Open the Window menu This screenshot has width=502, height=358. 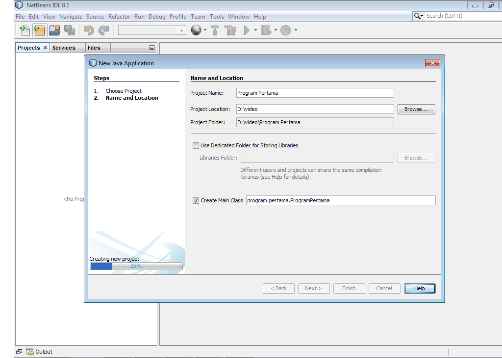[x=239, y=17]
